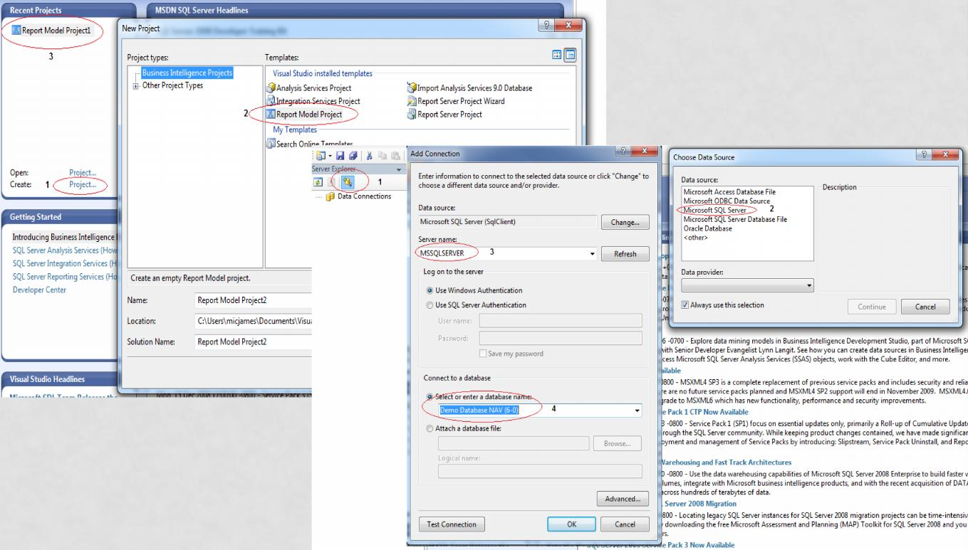
Task: Refresh Server Explorer with green icon
Action: (x=318, y=182)
